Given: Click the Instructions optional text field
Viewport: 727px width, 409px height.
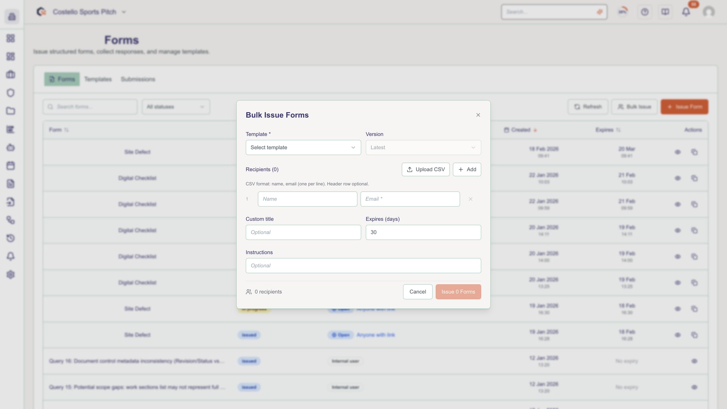Looking at the screenshot, I should click(x=363, y=265).
